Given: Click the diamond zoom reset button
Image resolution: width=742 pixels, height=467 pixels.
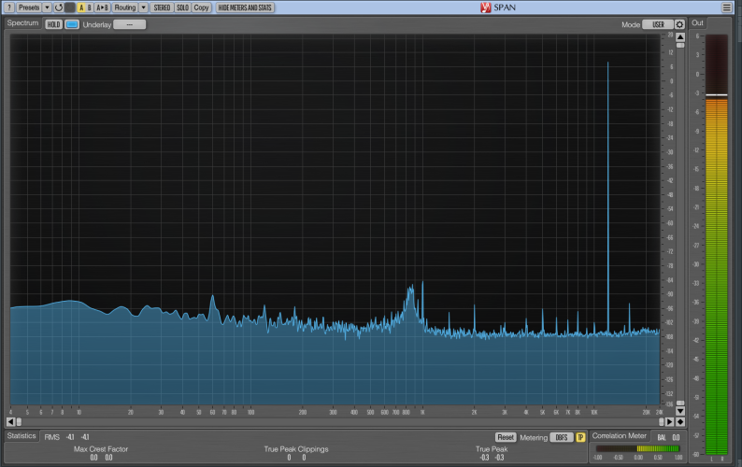Looking at the screenshot, I should tap(680, 421).
